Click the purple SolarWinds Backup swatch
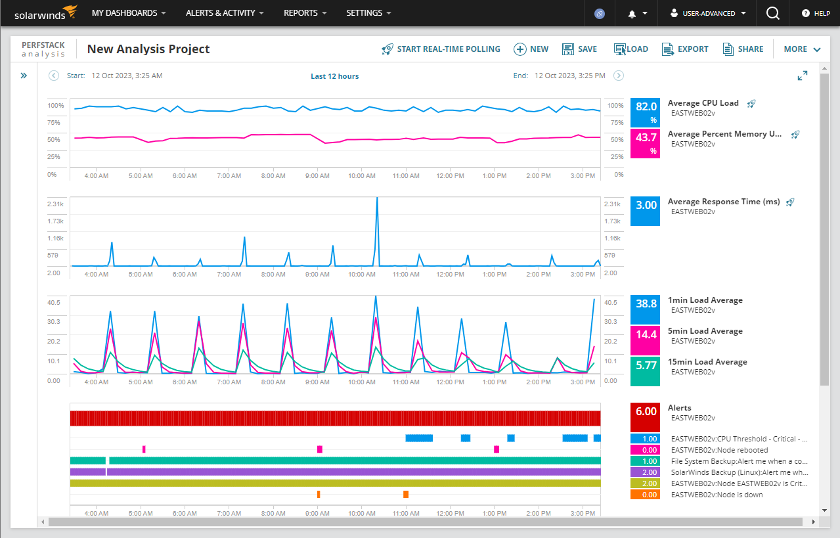This screenshot has height=538, width=840. [646, 472]
